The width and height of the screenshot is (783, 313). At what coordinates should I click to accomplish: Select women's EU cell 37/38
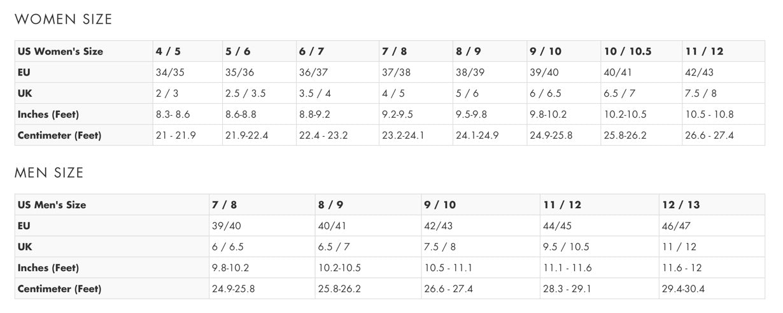coord(396,73)
